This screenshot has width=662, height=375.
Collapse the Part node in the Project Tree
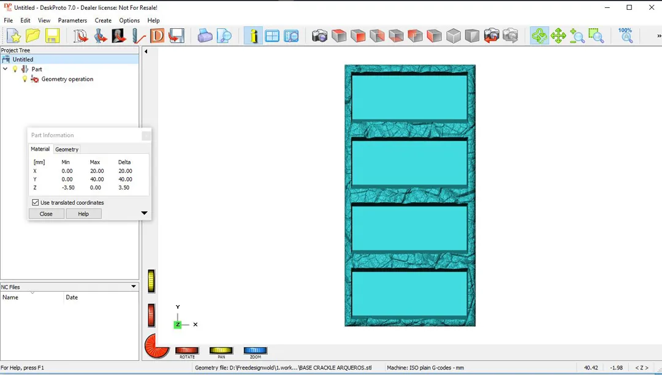[6, 69]
